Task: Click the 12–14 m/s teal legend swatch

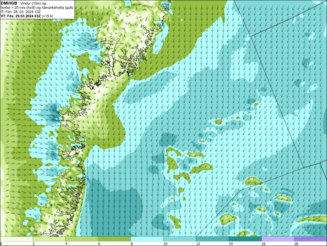Action: [x=212, y=239]
